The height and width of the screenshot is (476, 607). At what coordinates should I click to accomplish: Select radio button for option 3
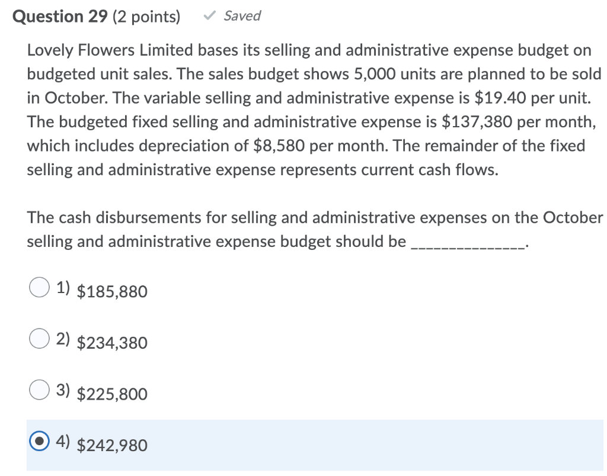coord(39,390)
